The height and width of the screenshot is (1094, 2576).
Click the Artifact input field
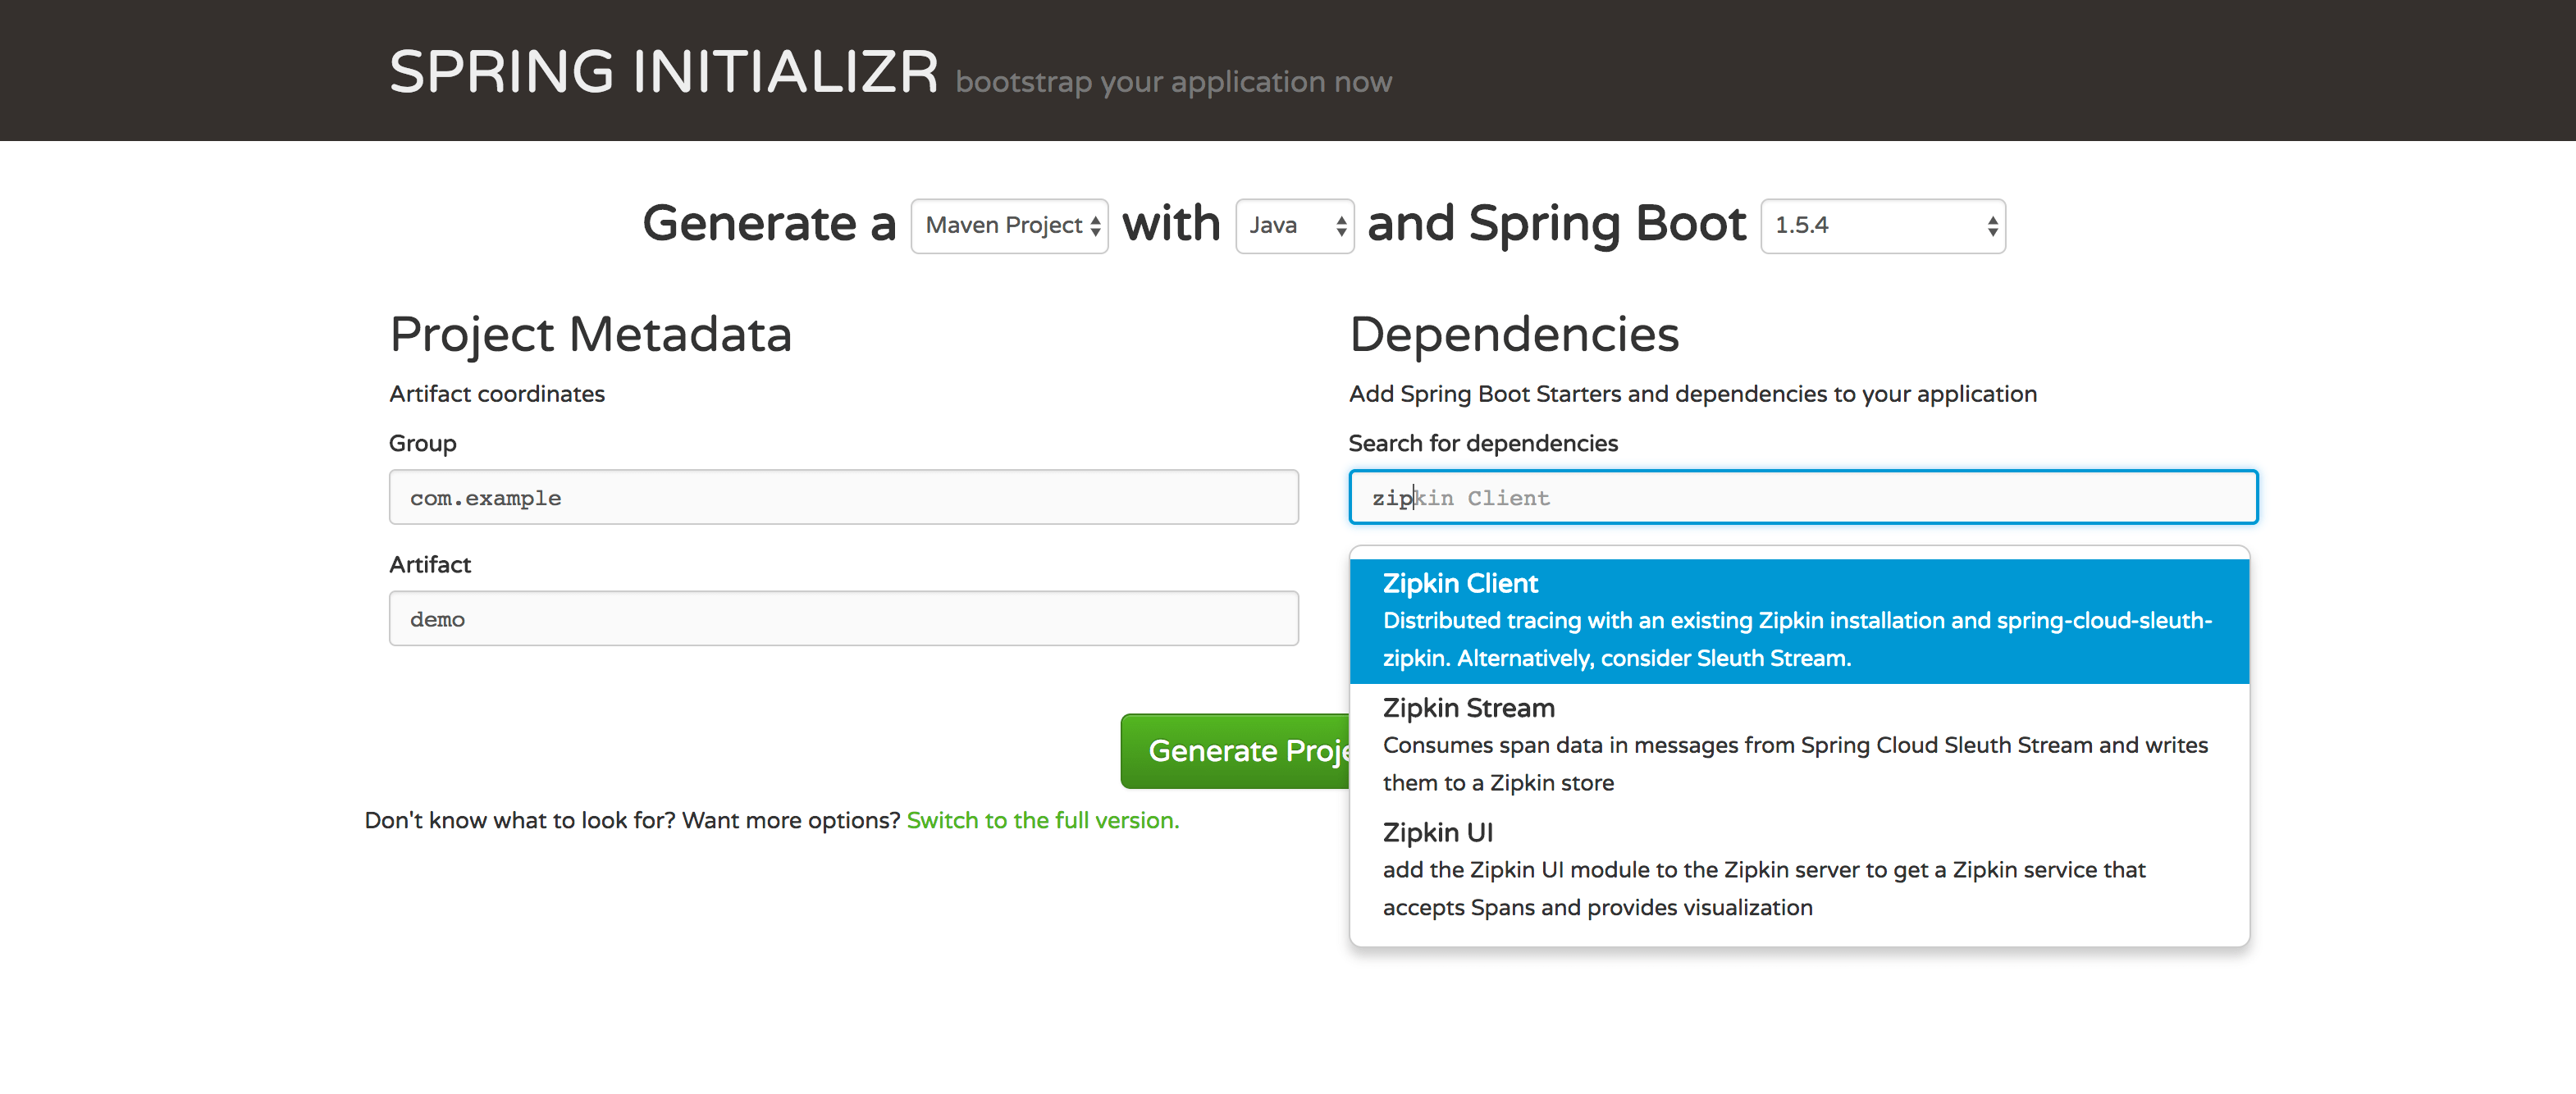pyautogui.click(x=843, y=618)
